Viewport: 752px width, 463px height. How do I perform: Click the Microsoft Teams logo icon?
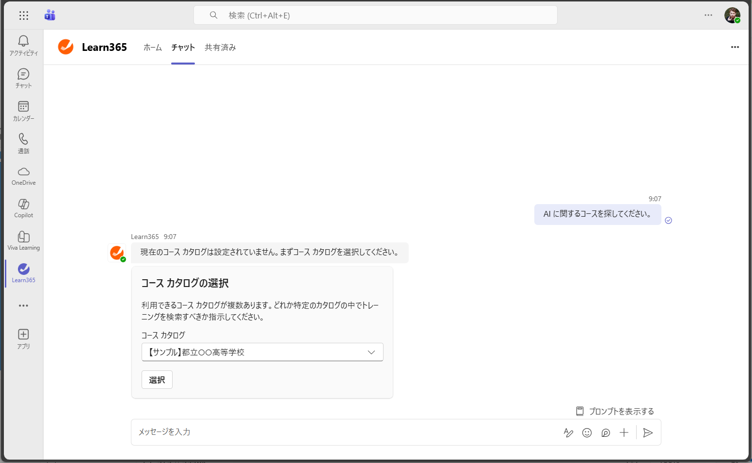50,15
